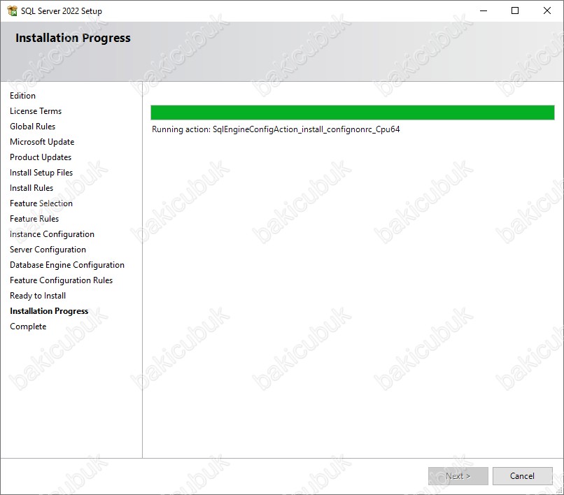The width and height of the screenshot is (564, 495).
Task: Maximize the SQL Server Setup window
Action: click(x=515, y=10)
